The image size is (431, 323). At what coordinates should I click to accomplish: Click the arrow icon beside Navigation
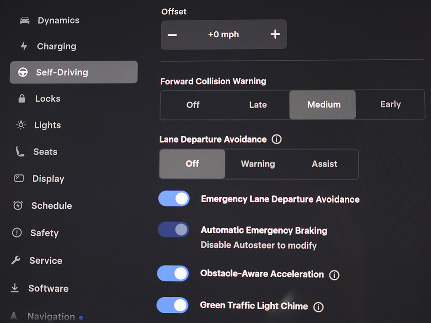pos(13,316)
